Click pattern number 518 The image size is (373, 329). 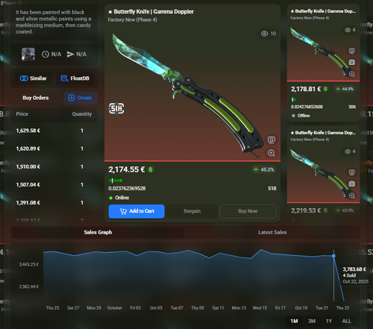(x=272, y=189)
